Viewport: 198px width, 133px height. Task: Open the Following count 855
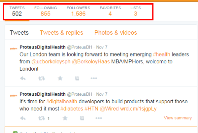[46, 11]
